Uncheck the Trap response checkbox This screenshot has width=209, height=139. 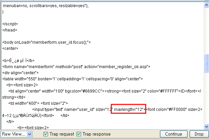(79, 134)
